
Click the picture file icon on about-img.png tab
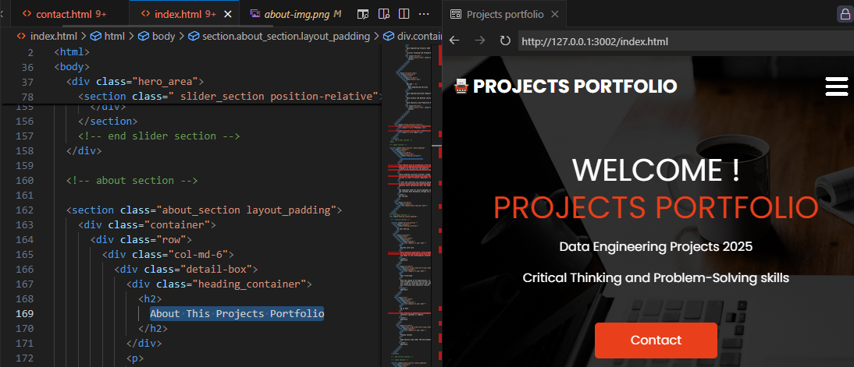255,14
